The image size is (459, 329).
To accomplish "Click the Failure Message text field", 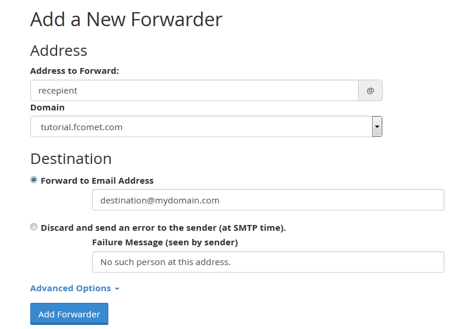I will pyautogui.click(x=268, y=262).
